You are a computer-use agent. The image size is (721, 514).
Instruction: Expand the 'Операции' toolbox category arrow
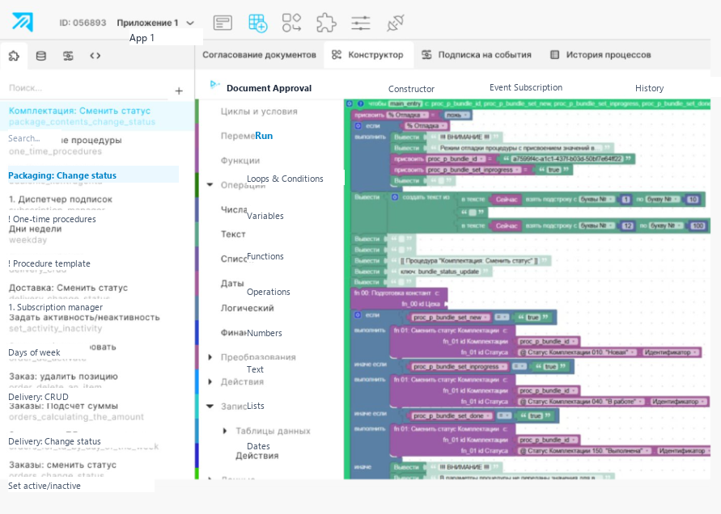[x=210, y=184]
